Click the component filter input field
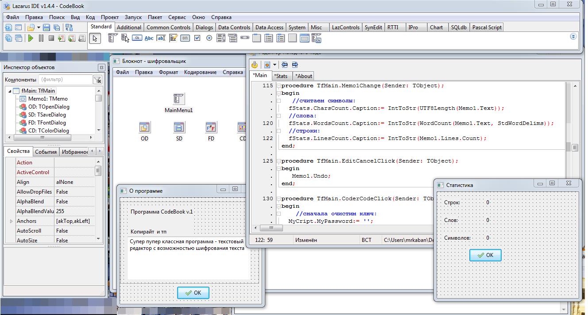Image resolution: width=588 pixels, height=315 pixels. [x=65, y=80]
